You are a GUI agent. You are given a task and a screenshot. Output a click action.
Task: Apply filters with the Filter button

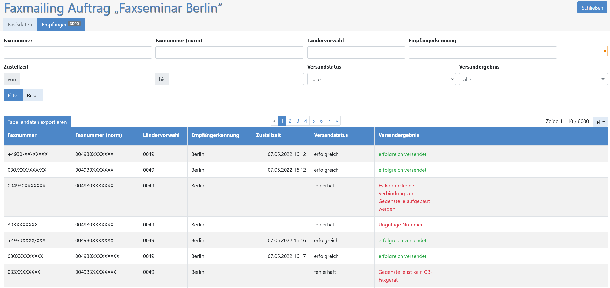13,95
